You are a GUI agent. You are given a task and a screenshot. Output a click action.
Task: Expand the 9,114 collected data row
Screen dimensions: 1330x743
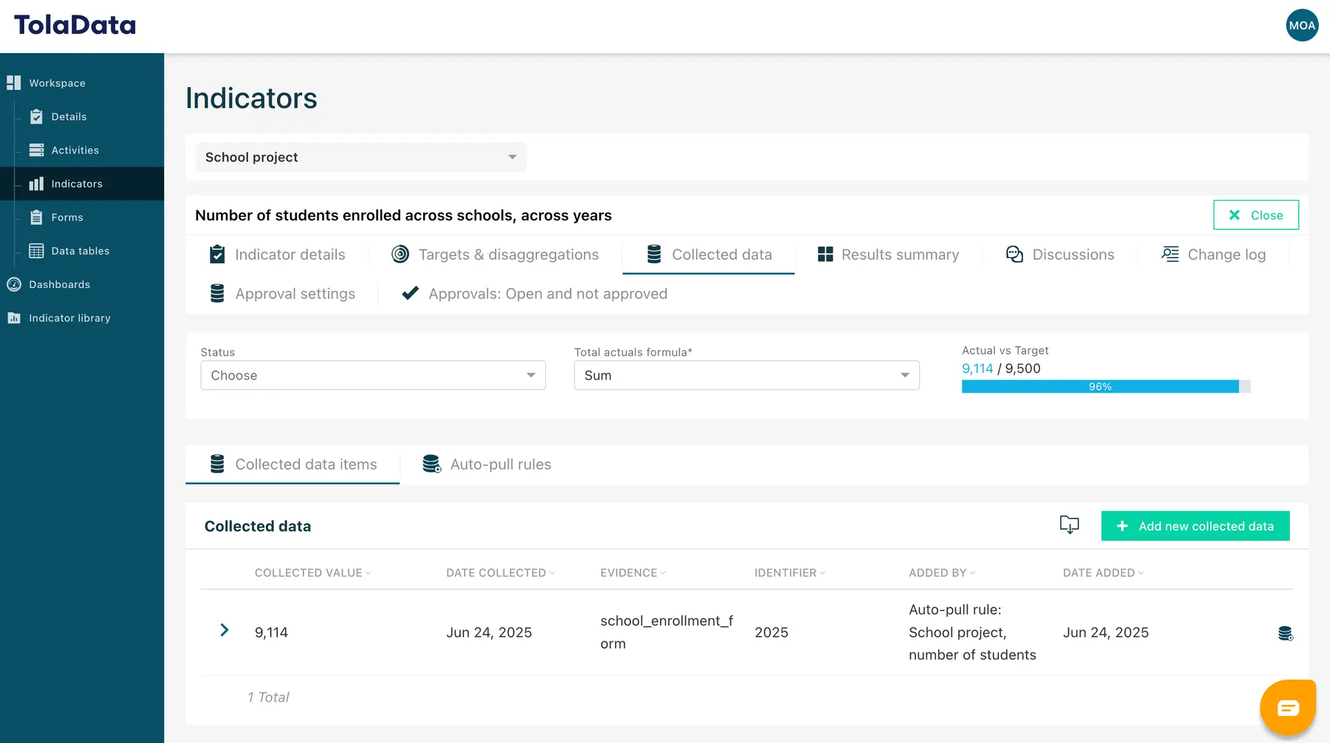point(223,631)
